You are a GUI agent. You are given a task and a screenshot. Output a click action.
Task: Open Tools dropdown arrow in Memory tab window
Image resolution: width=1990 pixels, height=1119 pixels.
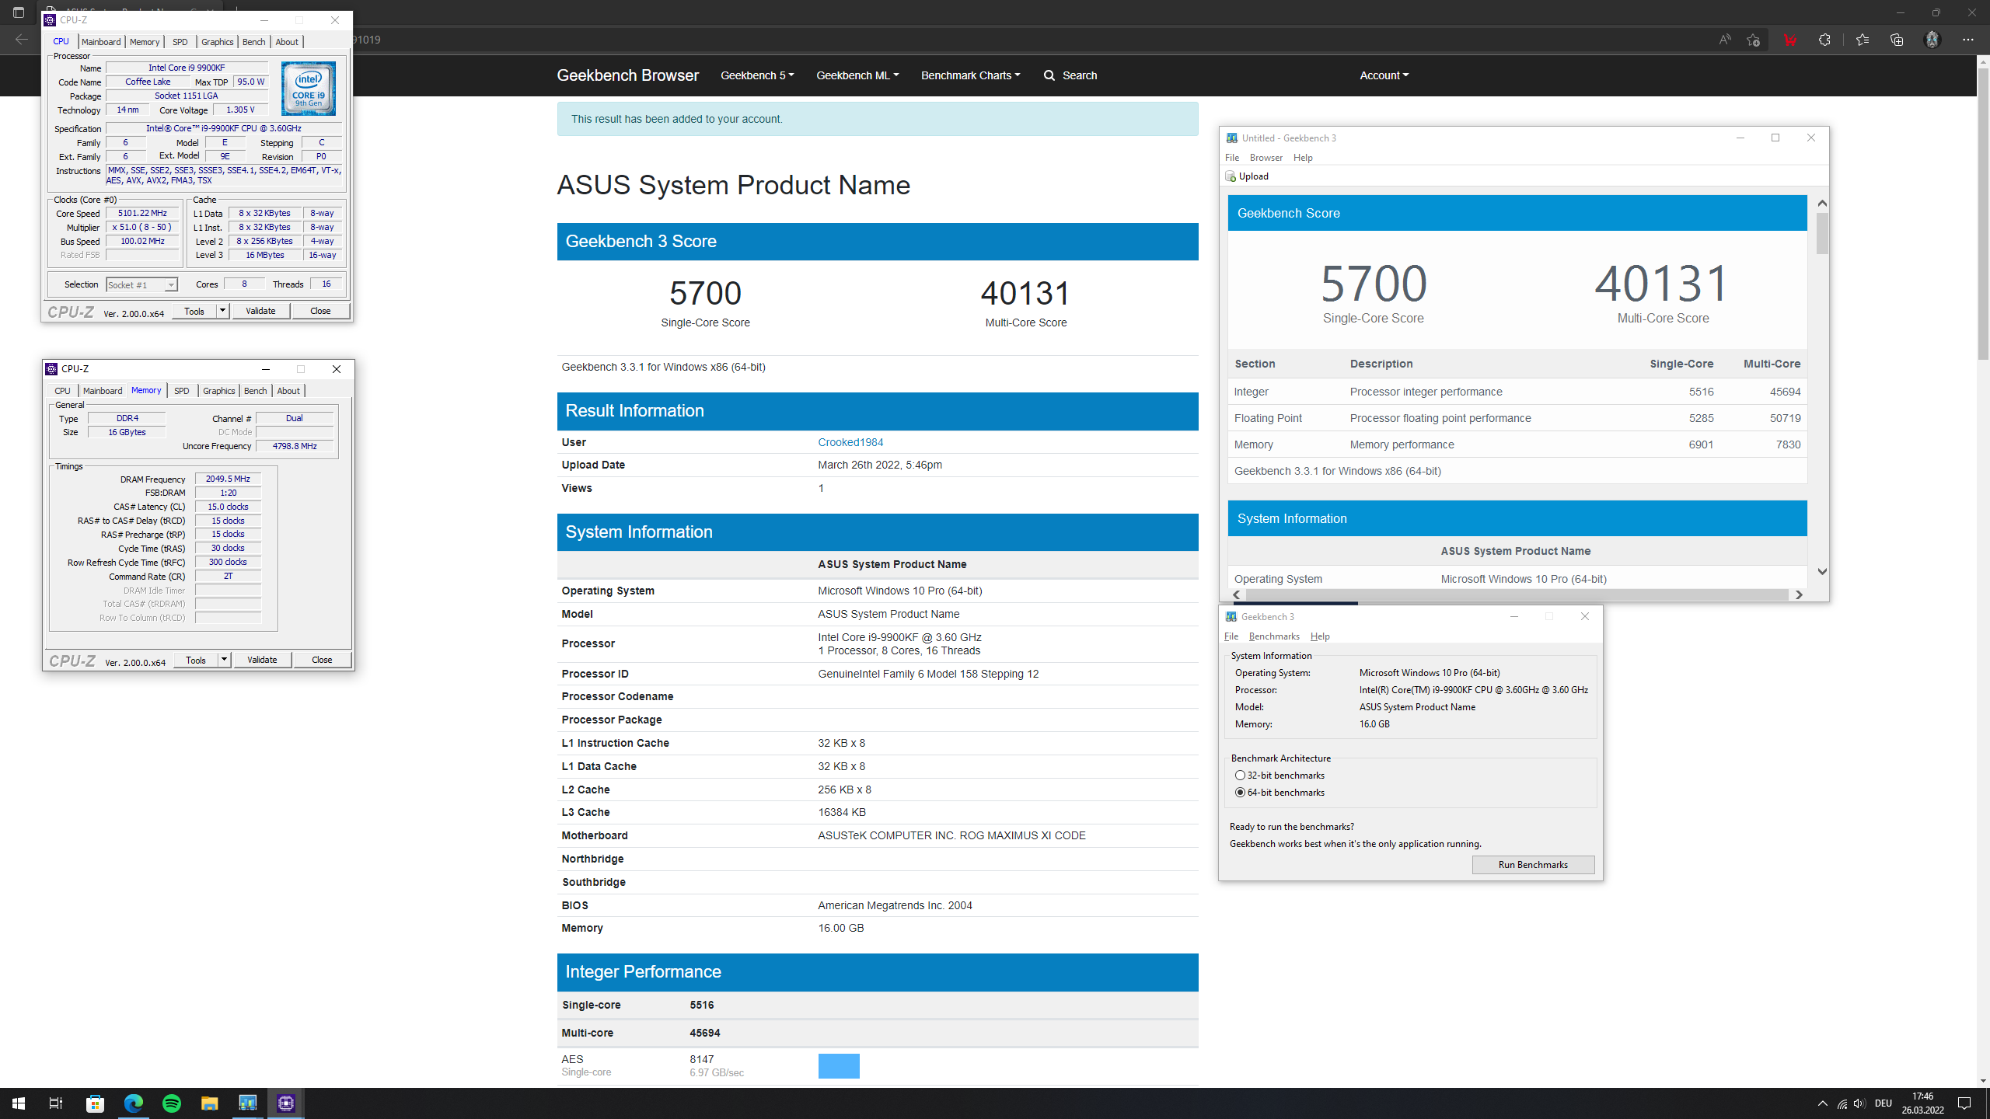[x=224, y=660]
